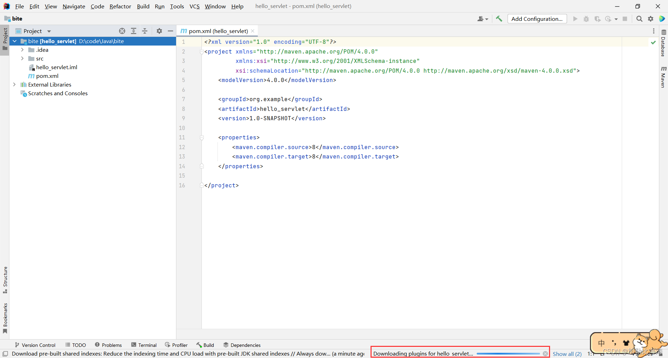Toggle the Project tool window sidebar tab
Viewport: 668px width, 358px height.
[x=5, y=38]
